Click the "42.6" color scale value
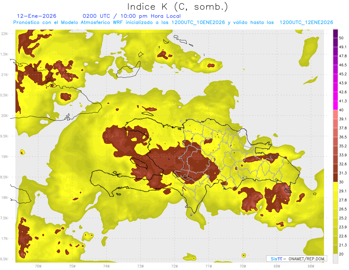Screen dimensions: 349x270 343,92
